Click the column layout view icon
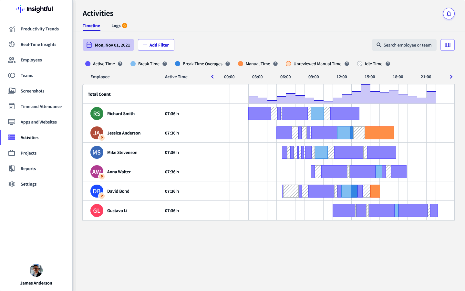Image resolution: width=465 pixels, height=291 pixels. (448, 45)
